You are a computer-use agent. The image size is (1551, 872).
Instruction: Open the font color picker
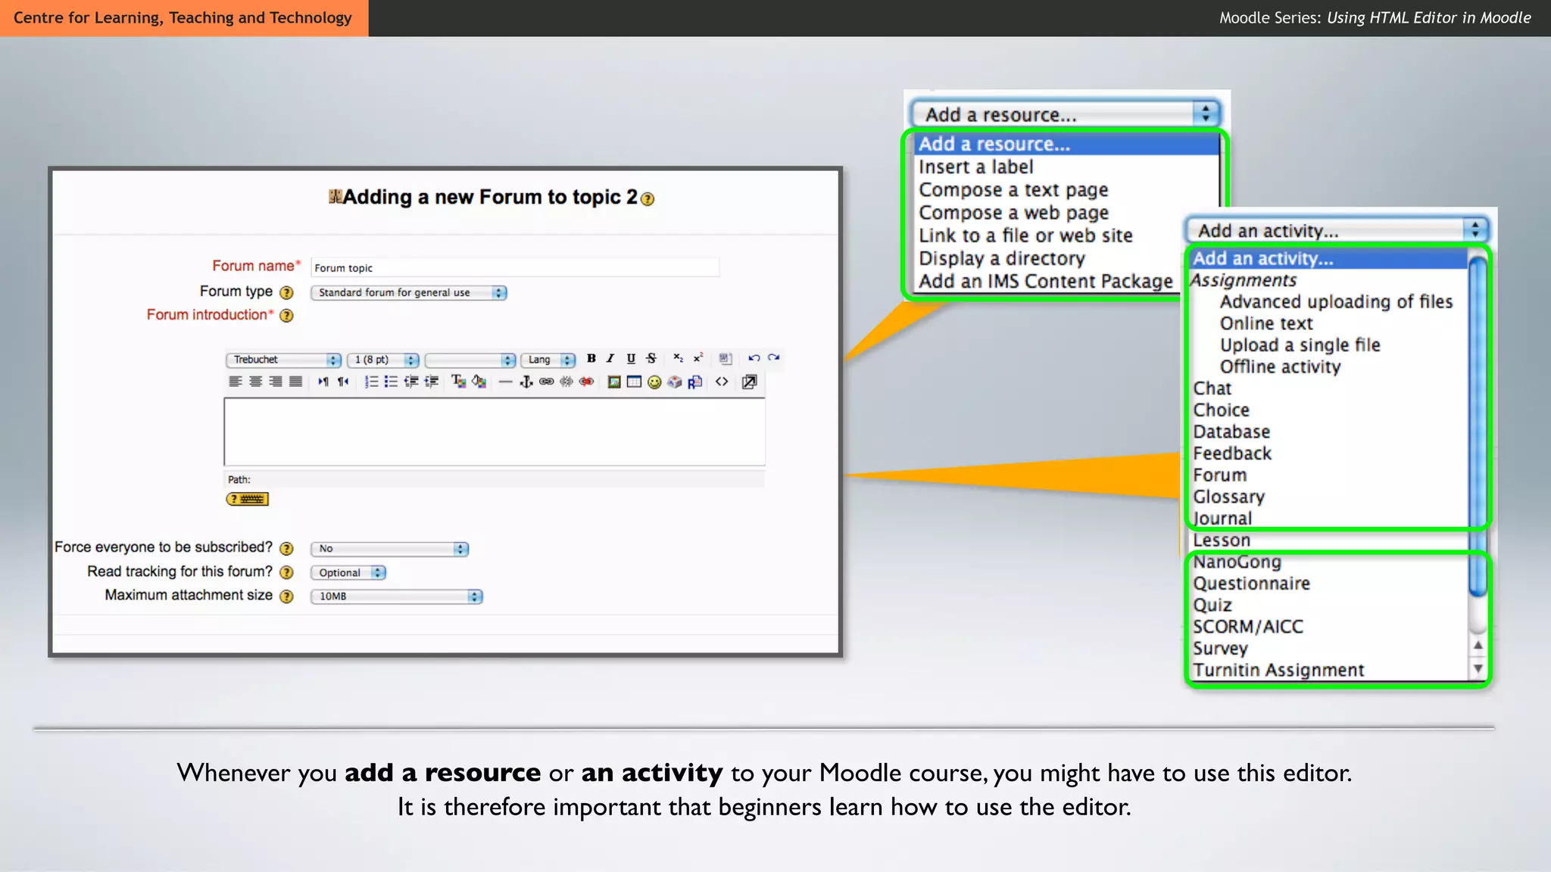tap(458, 381)
